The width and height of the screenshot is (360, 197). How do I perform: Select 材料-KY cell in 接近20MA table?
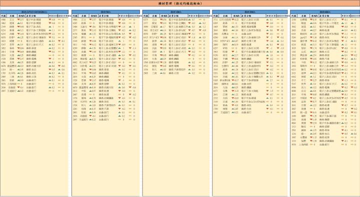tap(225, 41)
